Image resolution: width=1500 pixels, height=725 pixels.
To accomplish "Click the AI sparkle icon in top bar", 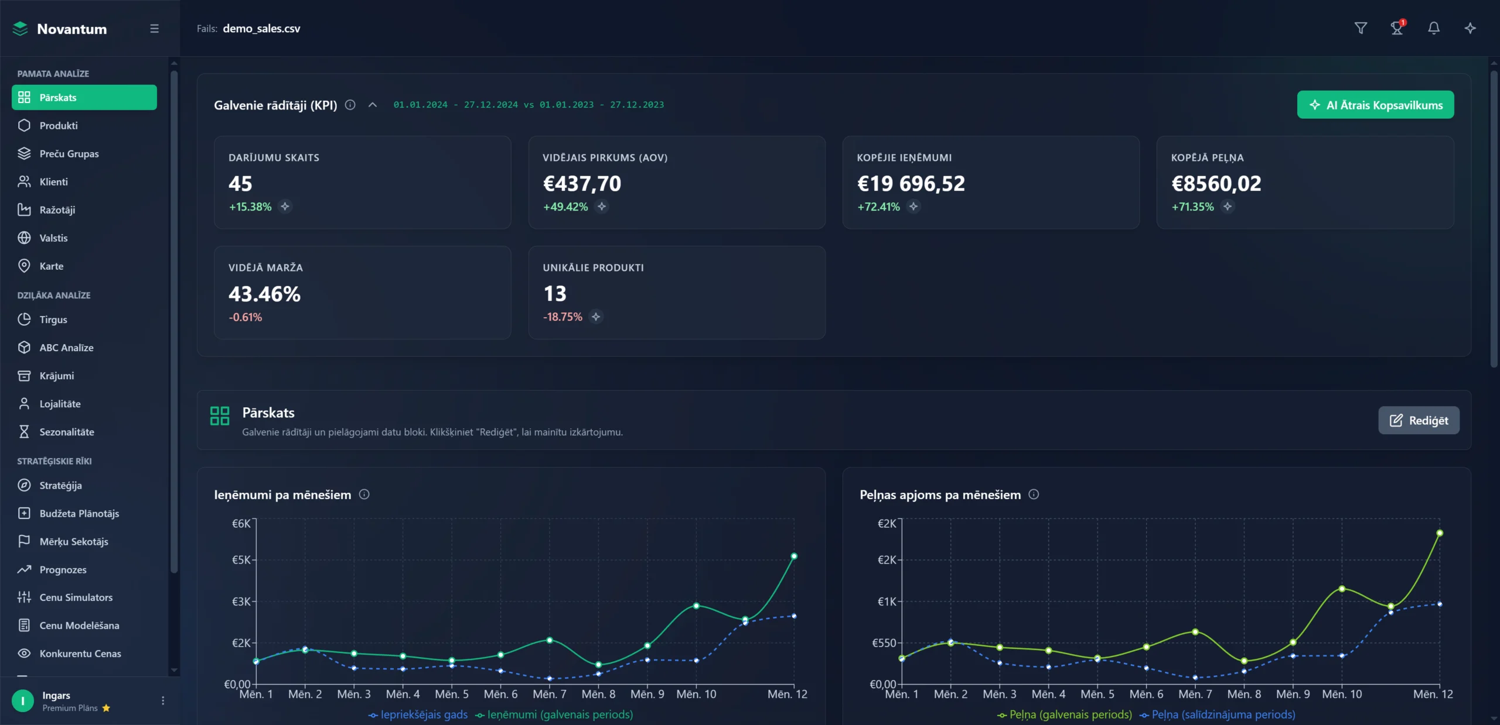I will (1470, 28).
